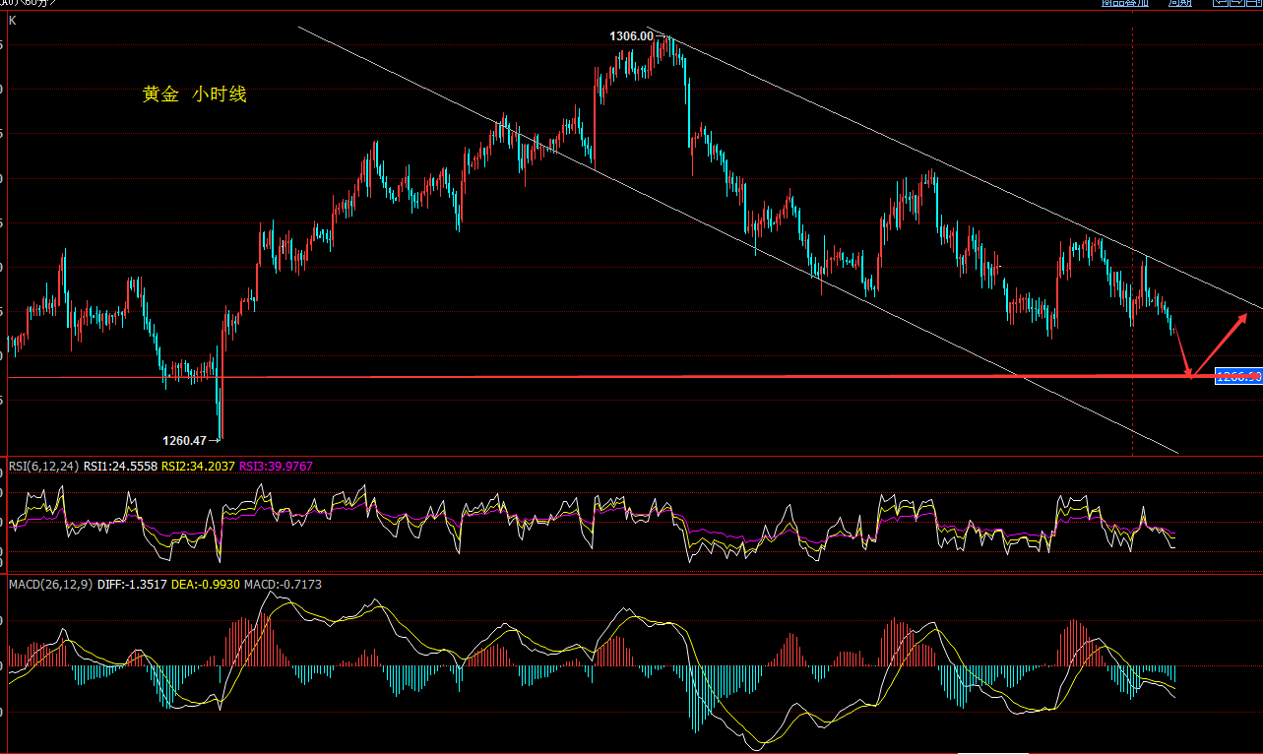Select the yellow RSI2 value label
This screenshot has height=754, width=1263.
point(198,466)
